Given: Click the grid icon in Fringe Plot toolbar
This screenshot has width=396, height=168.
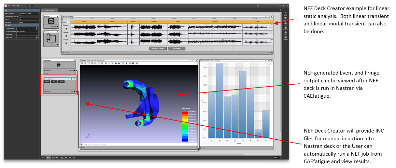Looking at the screenshot, I should point(123,63).
